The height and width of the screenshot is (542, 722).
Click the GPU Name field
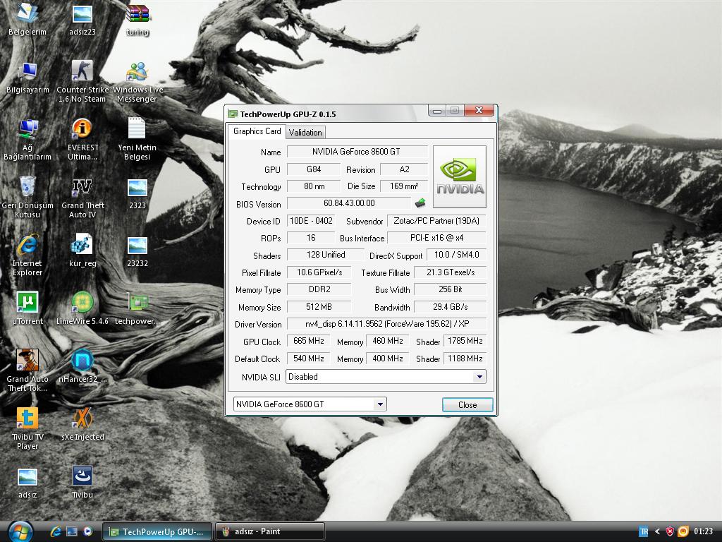point(357,152)
